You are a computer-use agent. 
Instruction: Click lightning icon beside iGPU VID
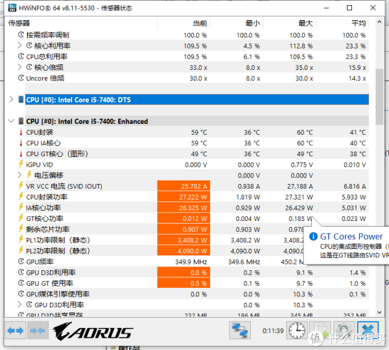(21, 164)
